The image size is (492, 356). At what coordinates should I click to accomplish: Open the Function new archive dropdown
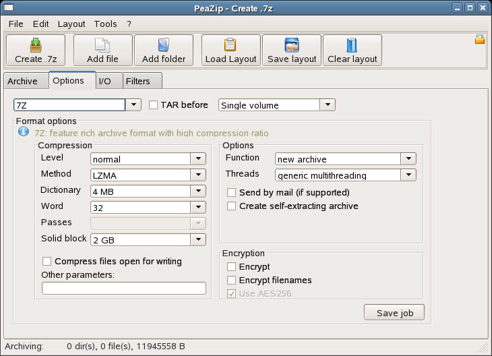click(x=408, y=159)
